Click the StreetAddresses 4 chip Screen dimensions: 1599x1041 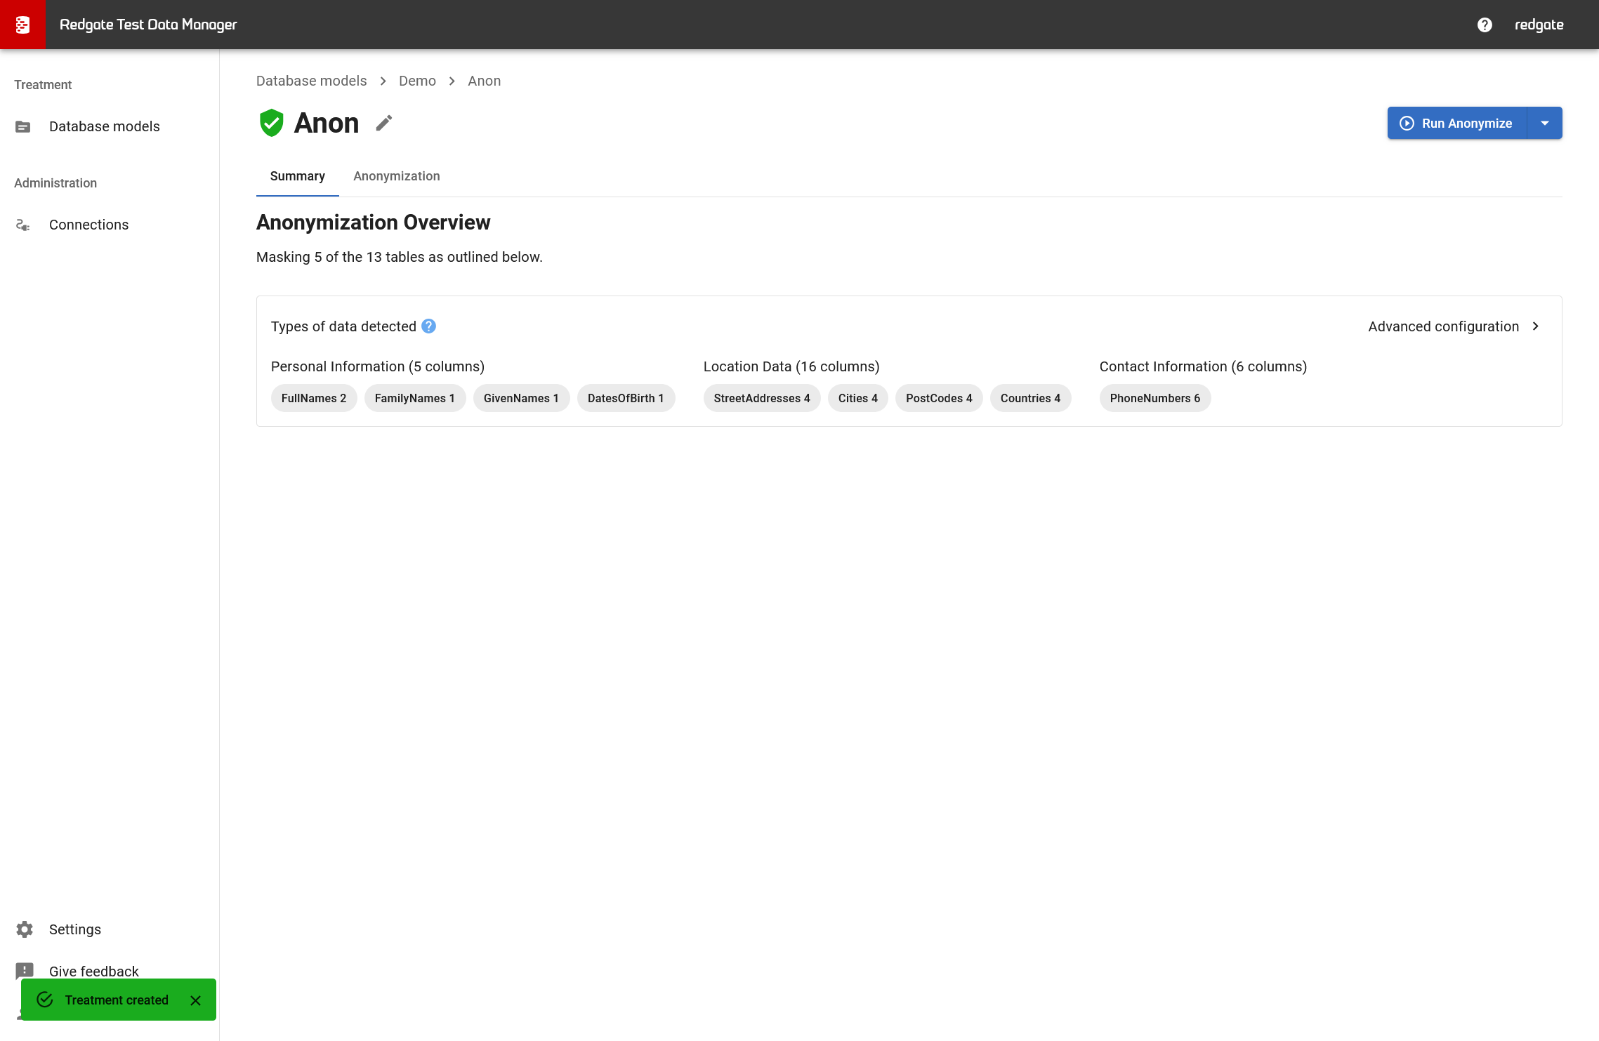(761, 398)
